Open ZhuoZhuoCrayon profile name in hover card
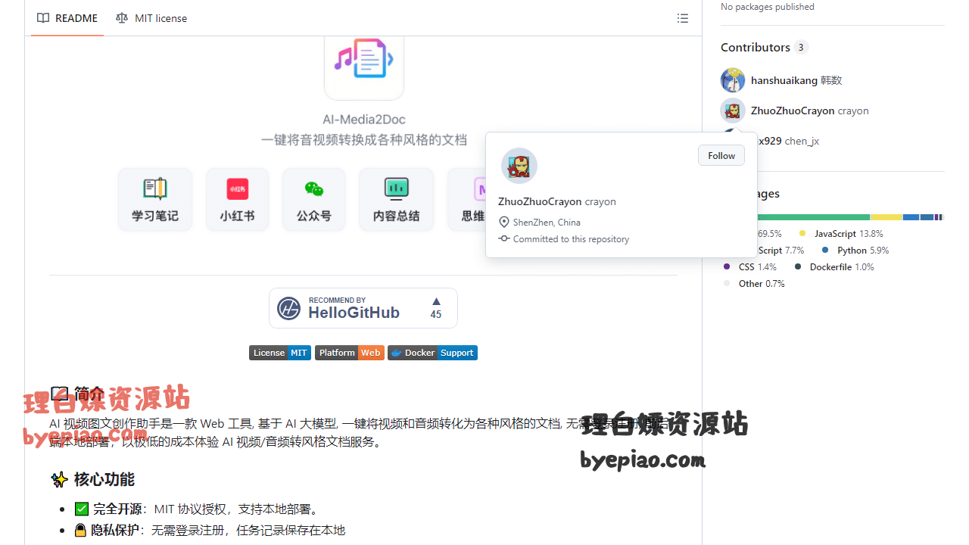Image resolution: width=969 pixels, height=545 pixels. pos(540,202)
